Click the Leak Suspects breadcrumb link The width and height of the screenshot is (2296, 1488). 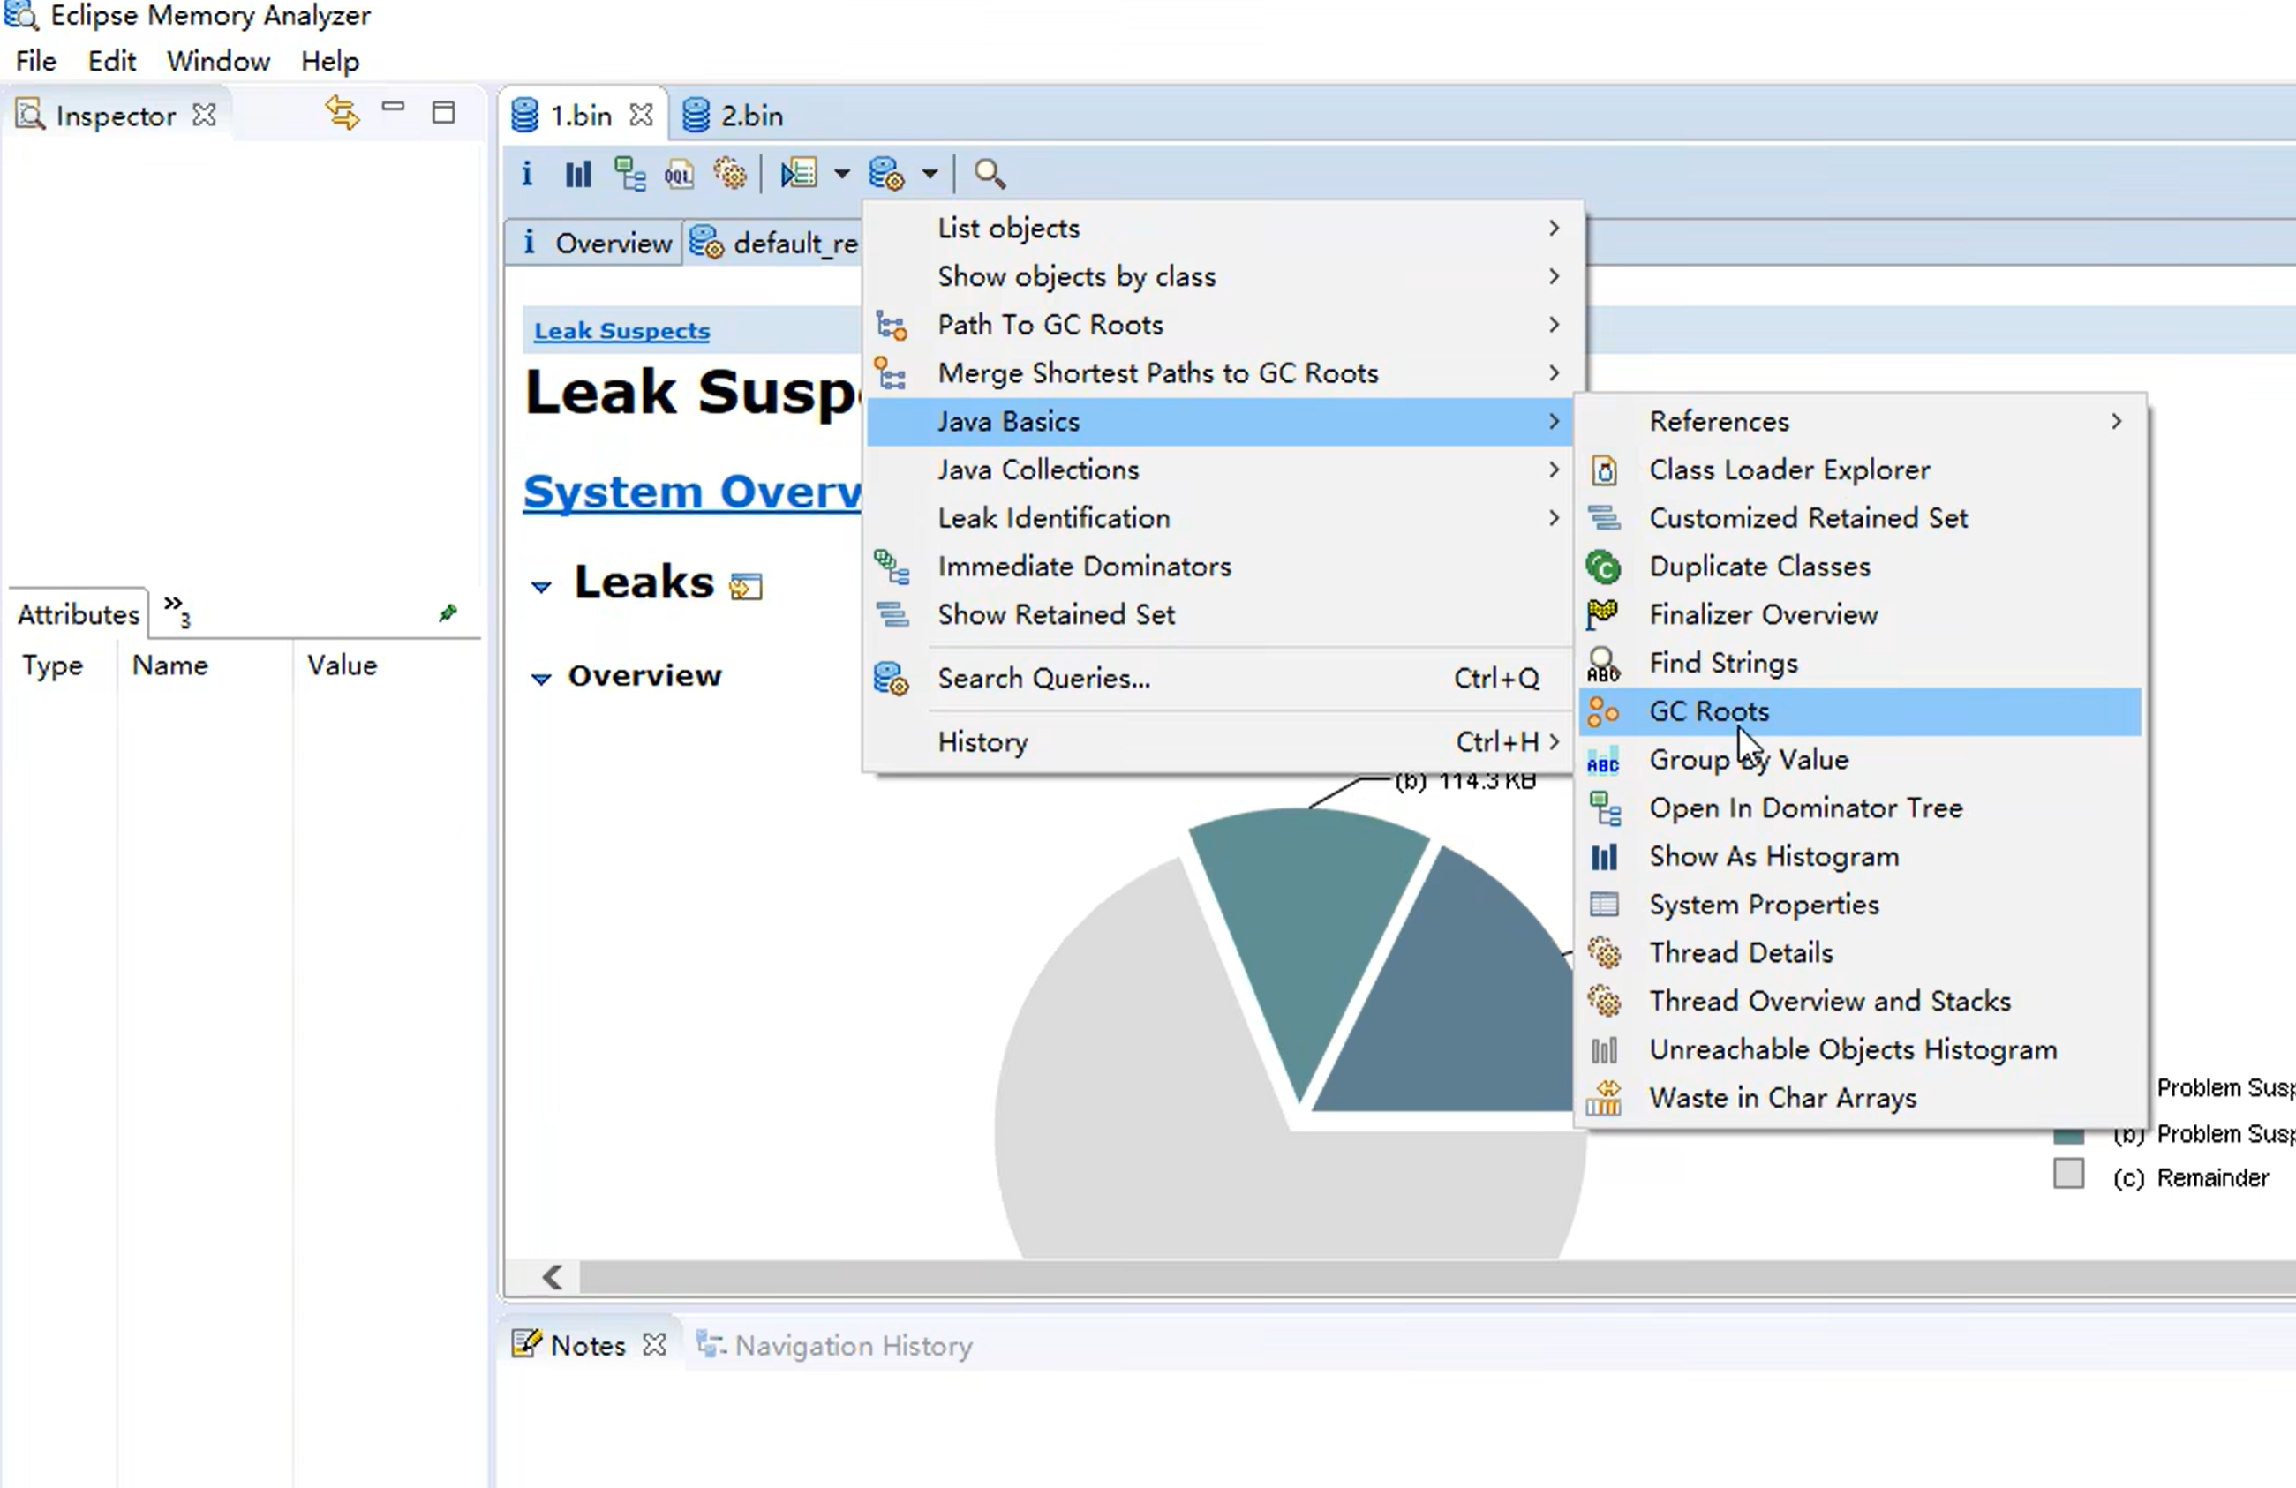click(621, 331)
